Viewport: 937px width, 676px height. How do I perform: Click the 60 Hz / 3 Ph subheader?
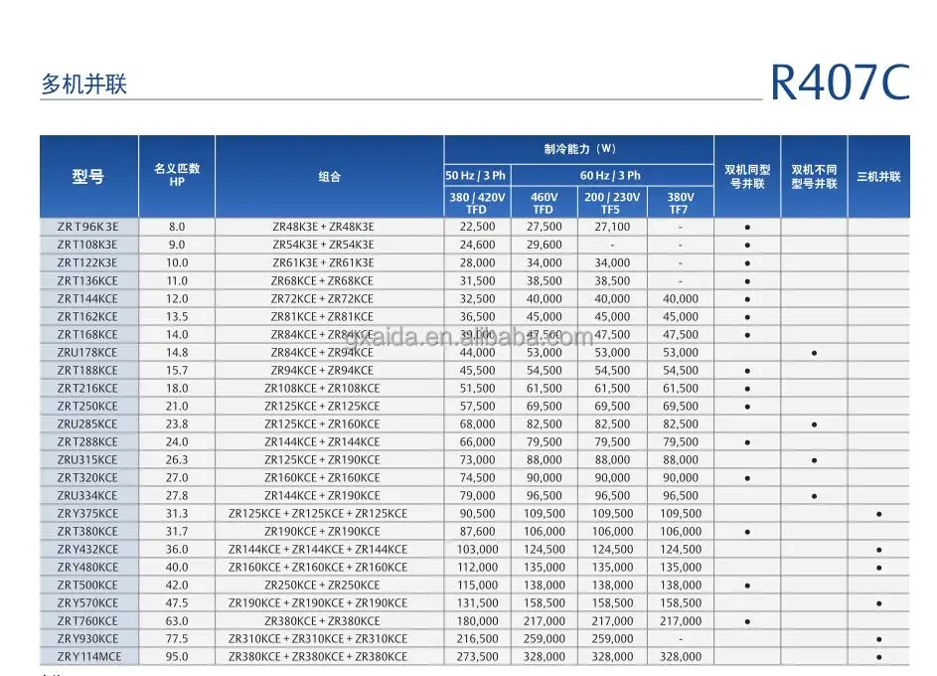610,176
